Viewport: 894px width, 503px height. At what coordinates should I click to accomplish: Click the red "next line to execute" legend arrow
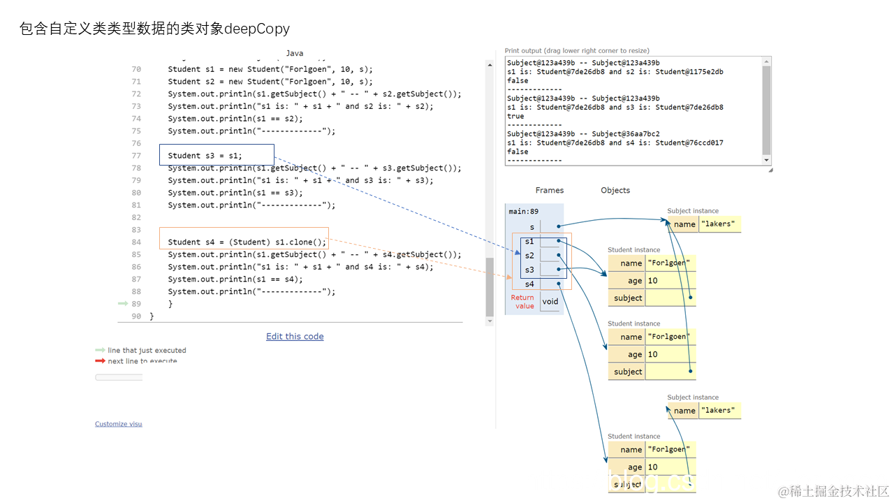pyautogui.click(x=100, y=361)
